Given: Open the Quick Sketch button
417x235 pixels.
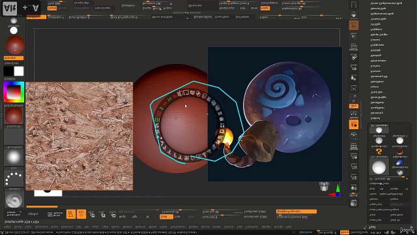Looking at the screenshot, I should (55, 214).
